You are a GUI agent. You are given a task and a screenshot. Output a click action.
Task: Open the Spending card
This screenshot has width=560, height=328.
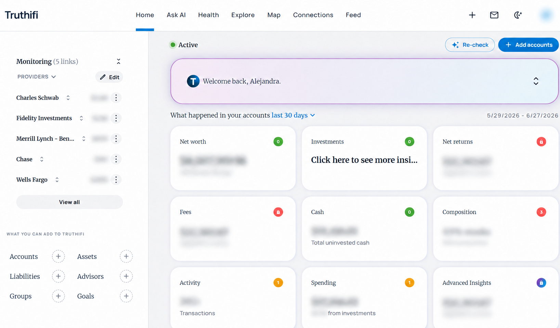pyautogui.click(x=364, y=298)
